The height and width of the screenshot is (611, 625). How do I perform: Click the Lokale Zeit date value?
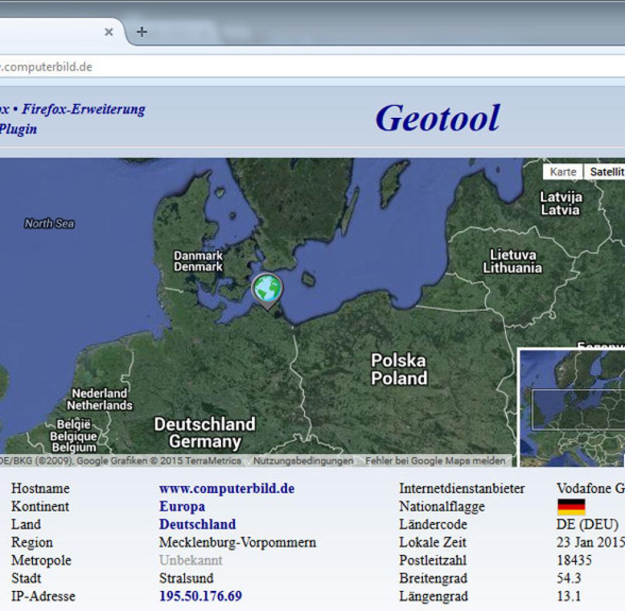[x=591, y=543]
